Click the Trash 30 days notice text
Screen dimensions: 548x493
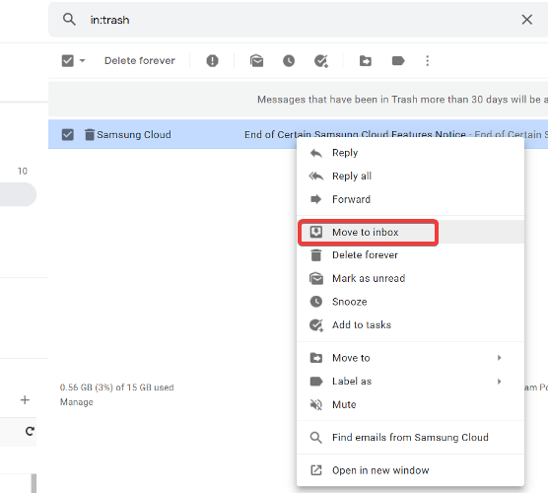[402, 100]
